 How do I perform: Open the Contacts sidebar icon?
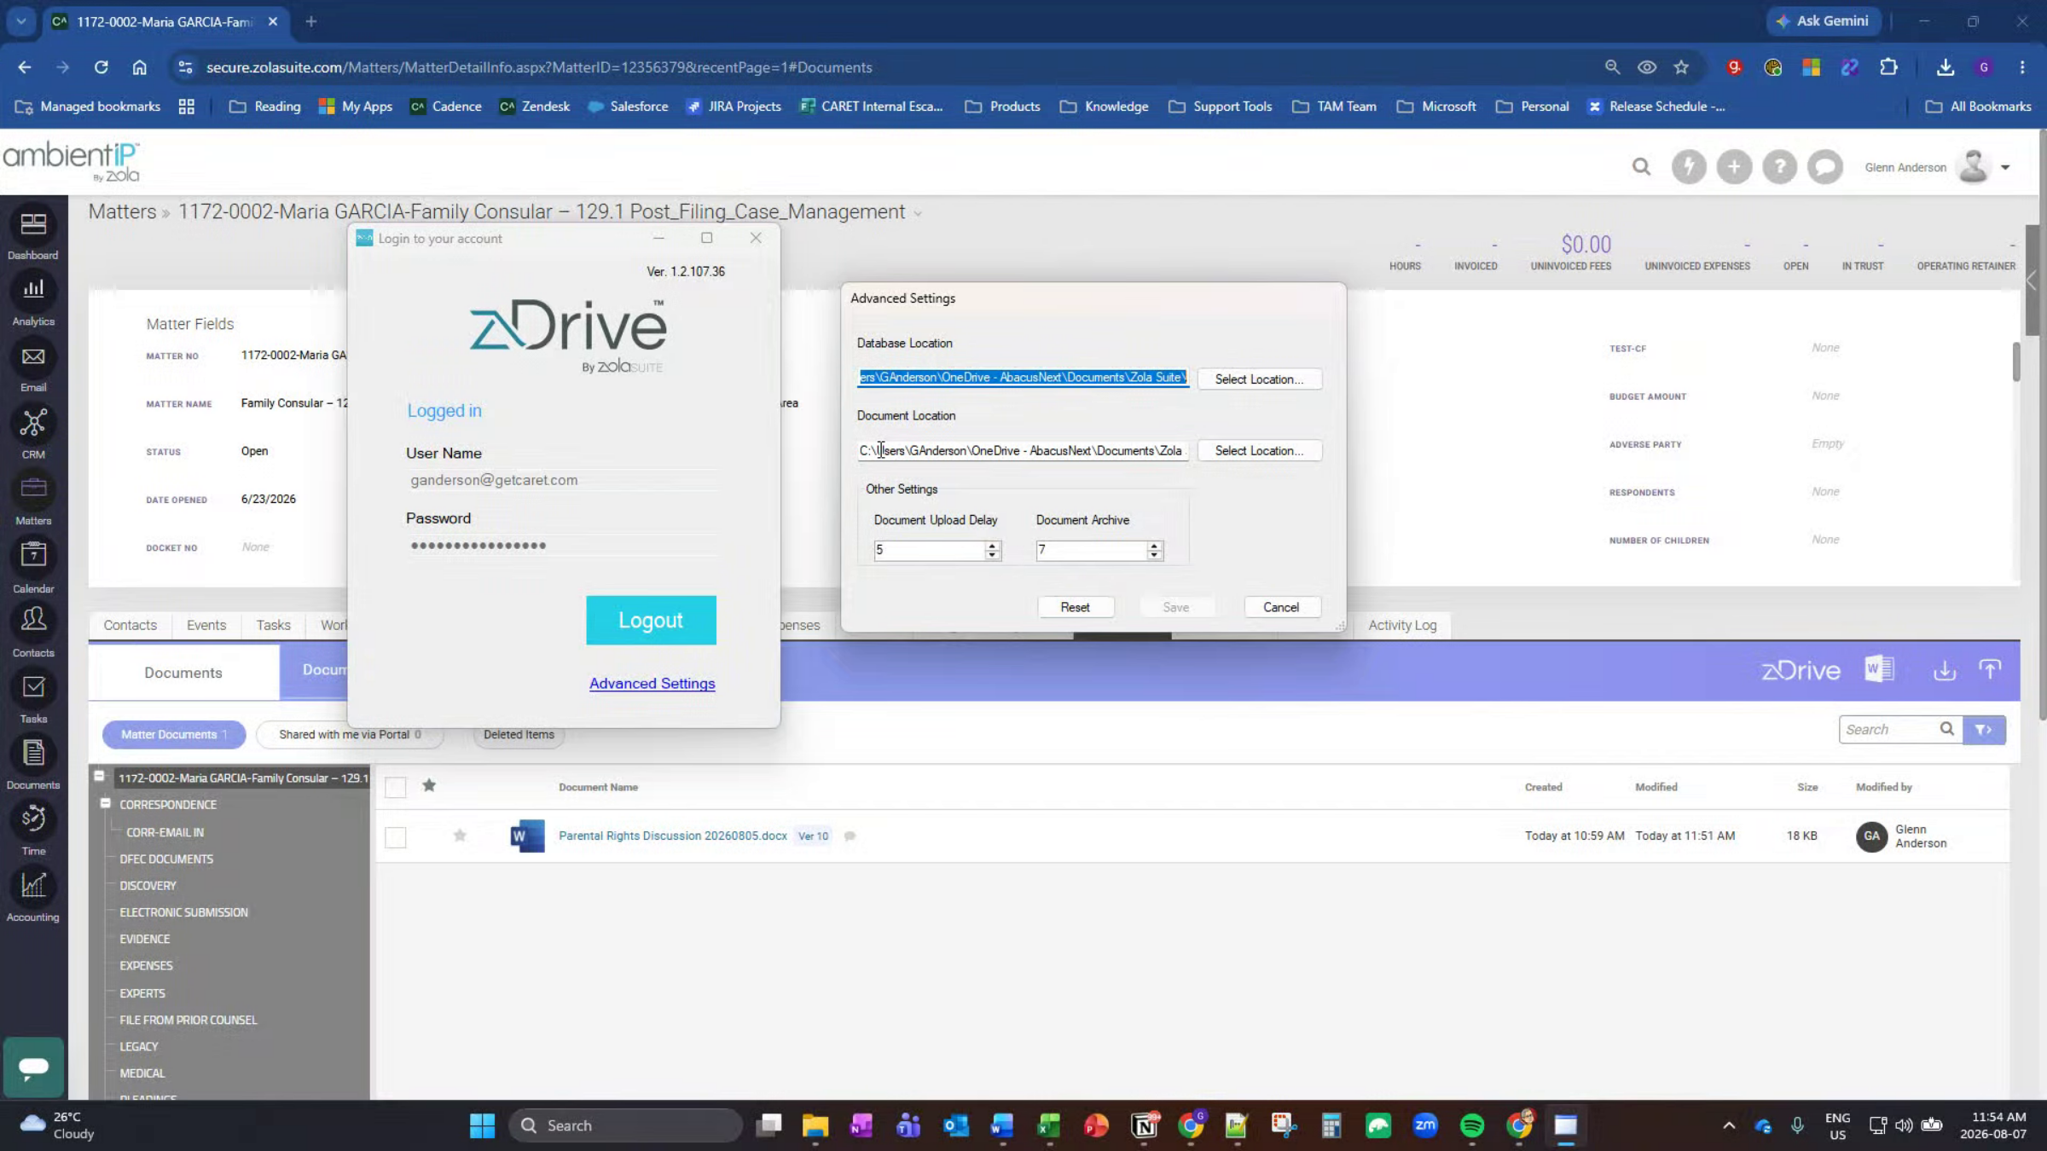click(33, 620)
